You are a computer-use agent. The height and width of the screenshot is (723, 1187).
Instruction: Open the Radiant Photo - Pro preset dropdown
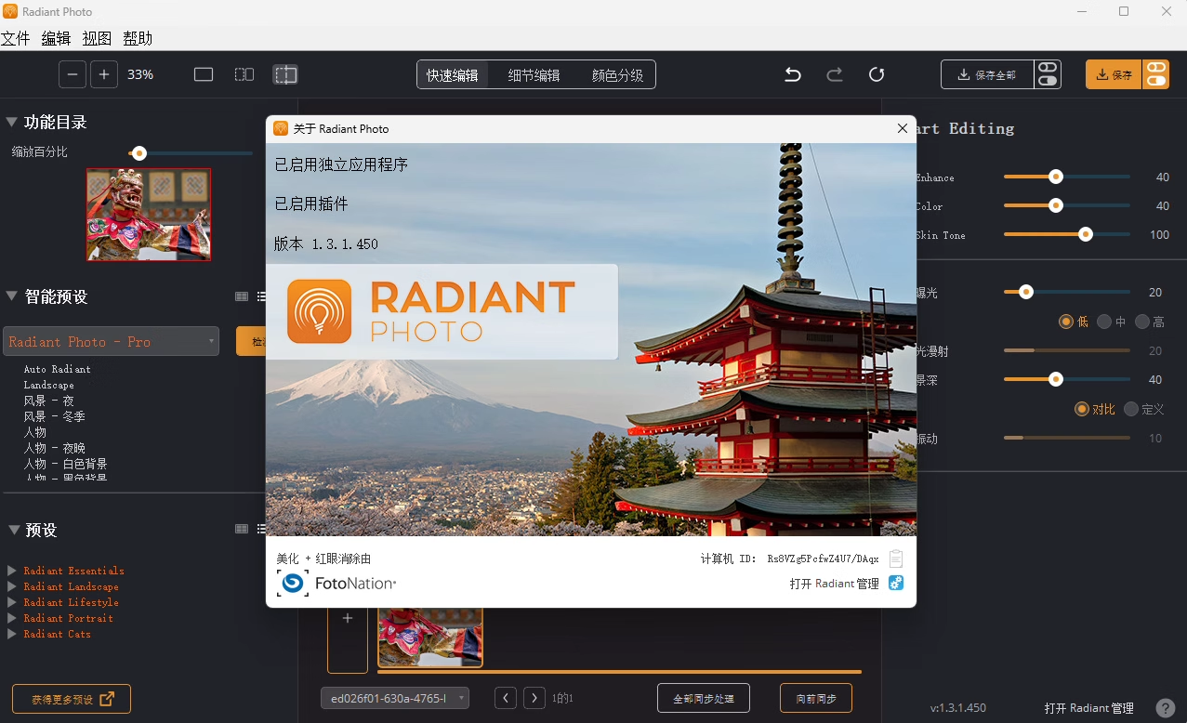point(111,341)
